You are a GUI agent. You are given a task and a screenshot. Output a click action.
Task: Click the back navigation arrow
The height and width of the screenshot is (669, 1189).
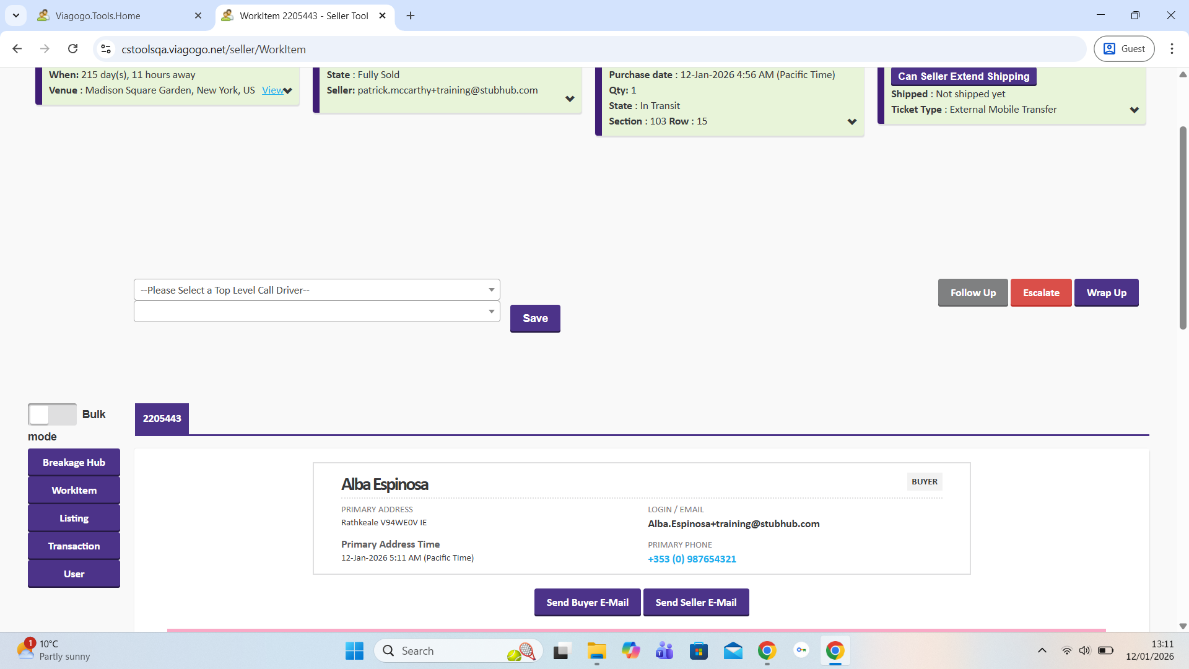coord(17,49)
